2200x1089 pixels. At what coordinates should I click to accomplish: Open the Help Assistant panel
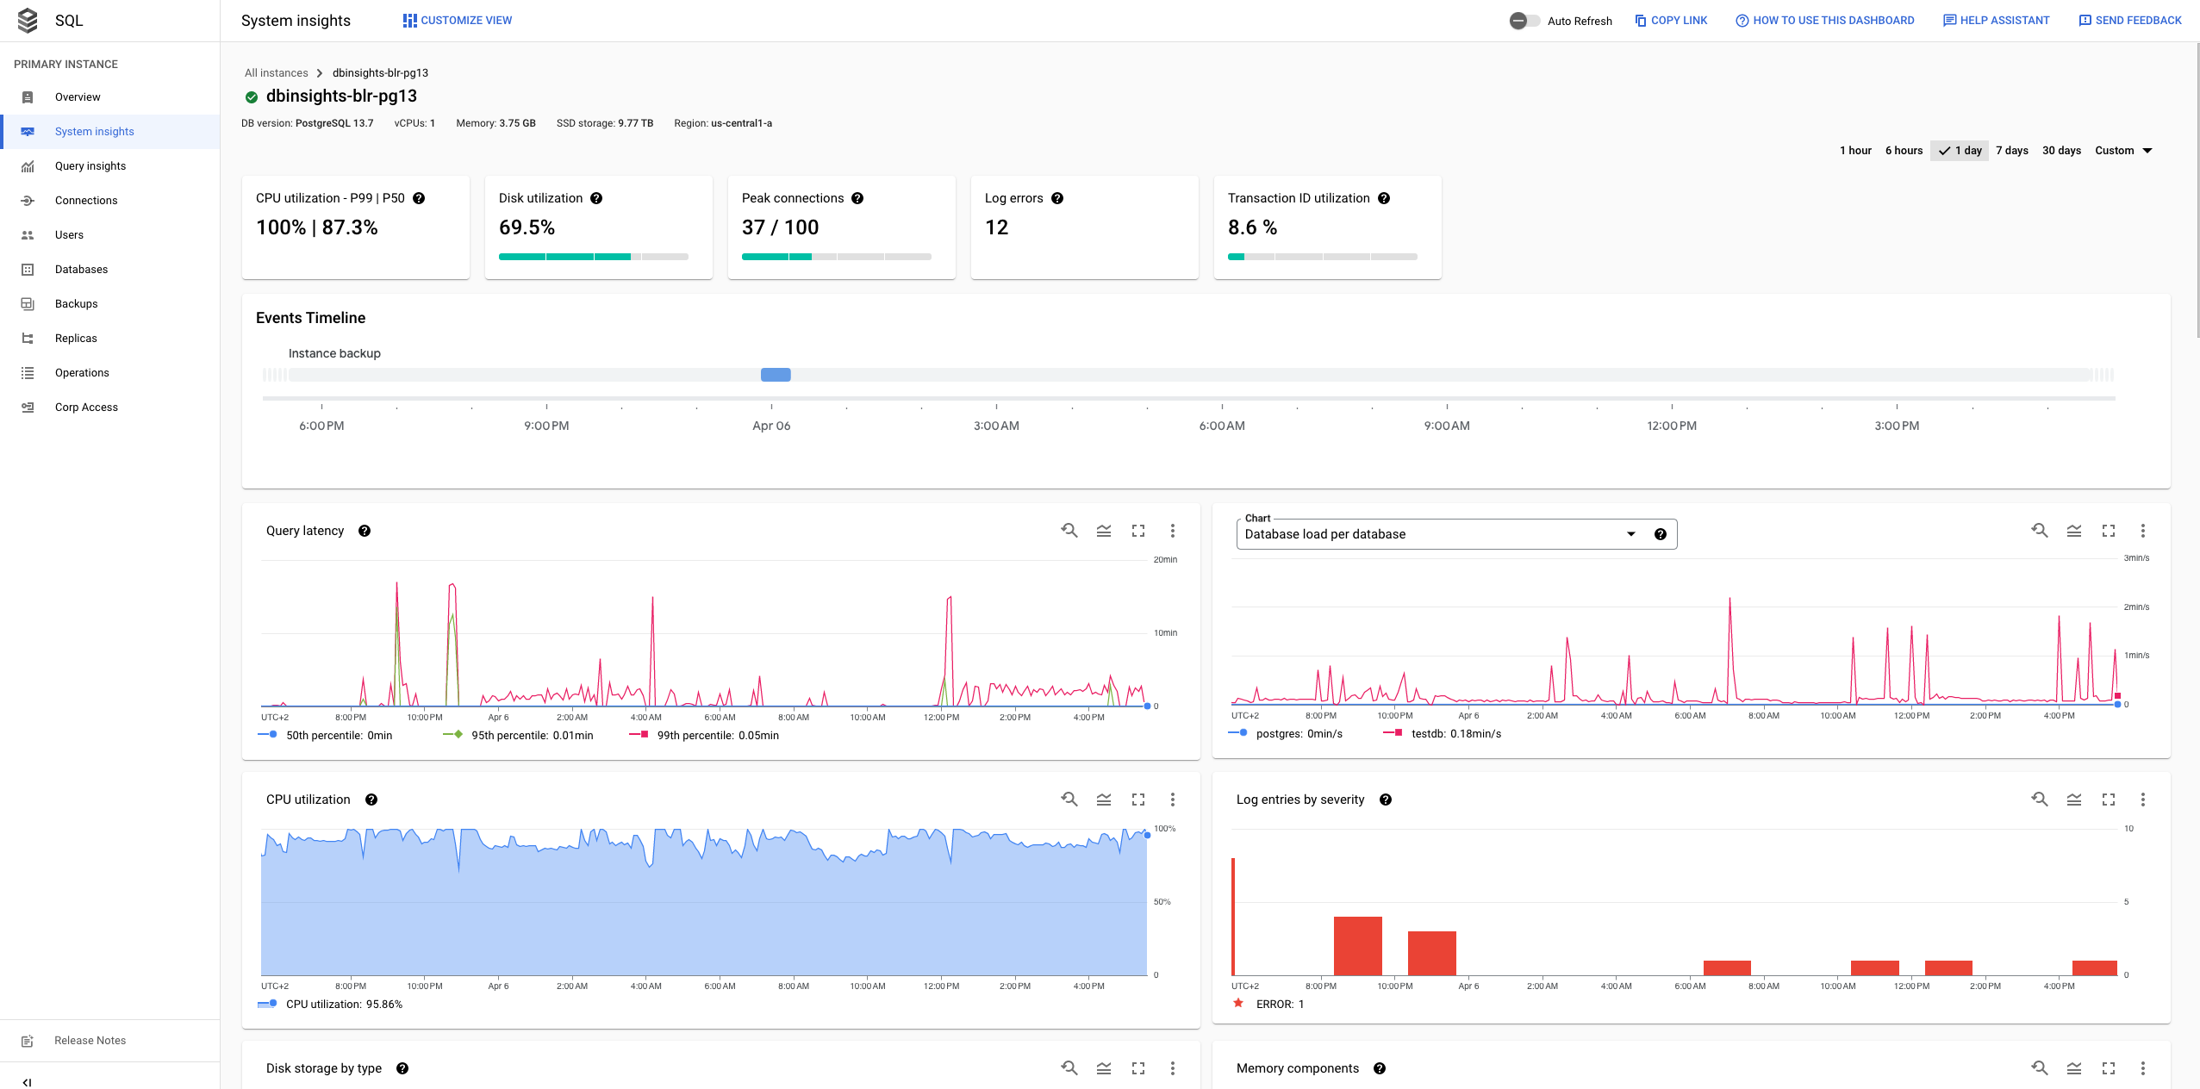pyautogui.click(x=1994, y=20)
